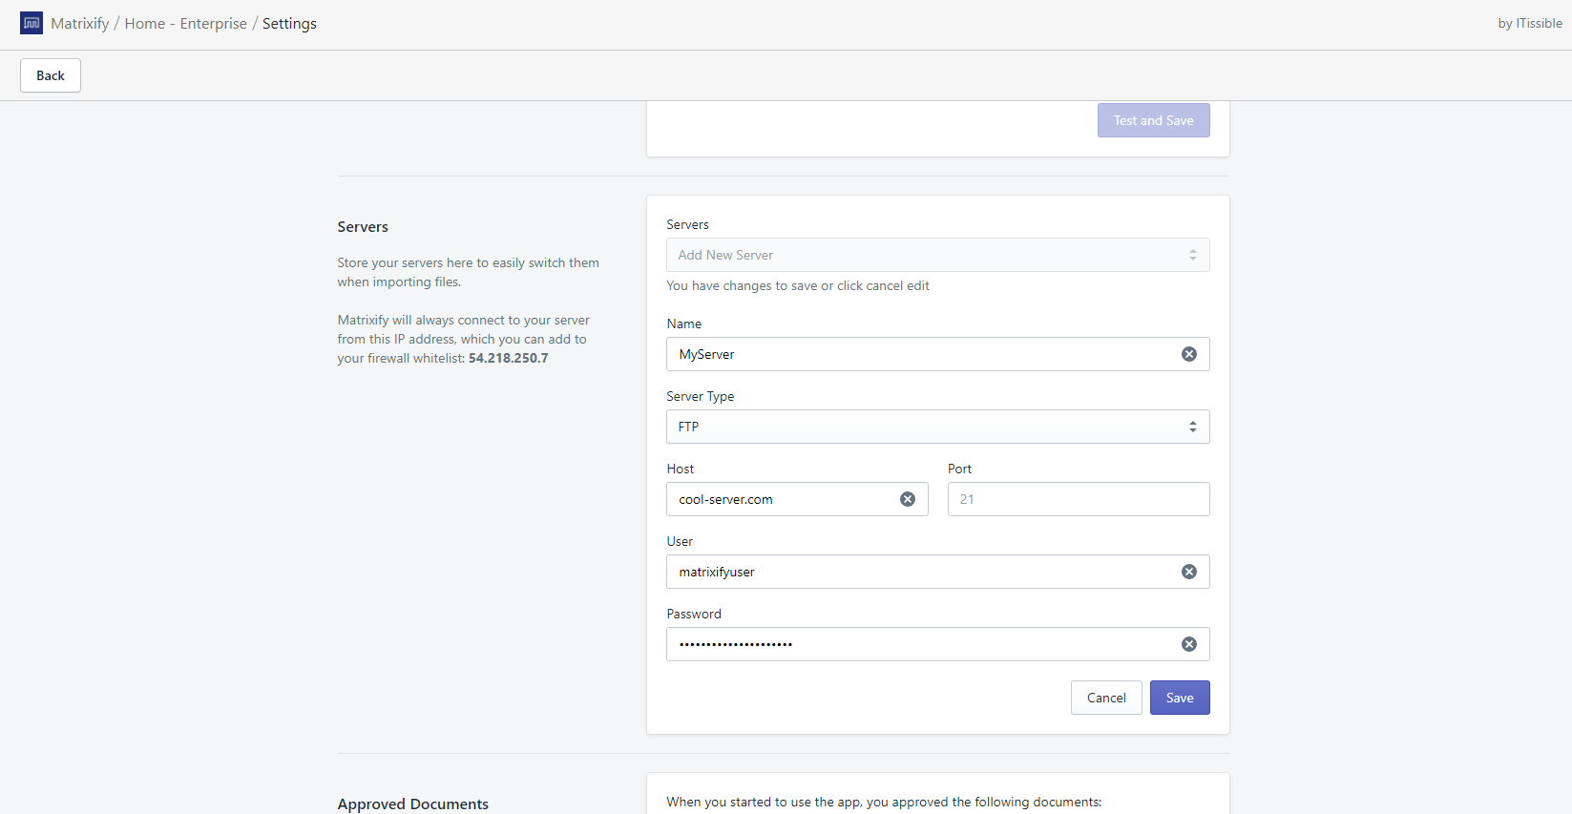This screenshot has width=1572, height=814.
Task: Click the Matrixify logo icon
Action: [31, 23]
